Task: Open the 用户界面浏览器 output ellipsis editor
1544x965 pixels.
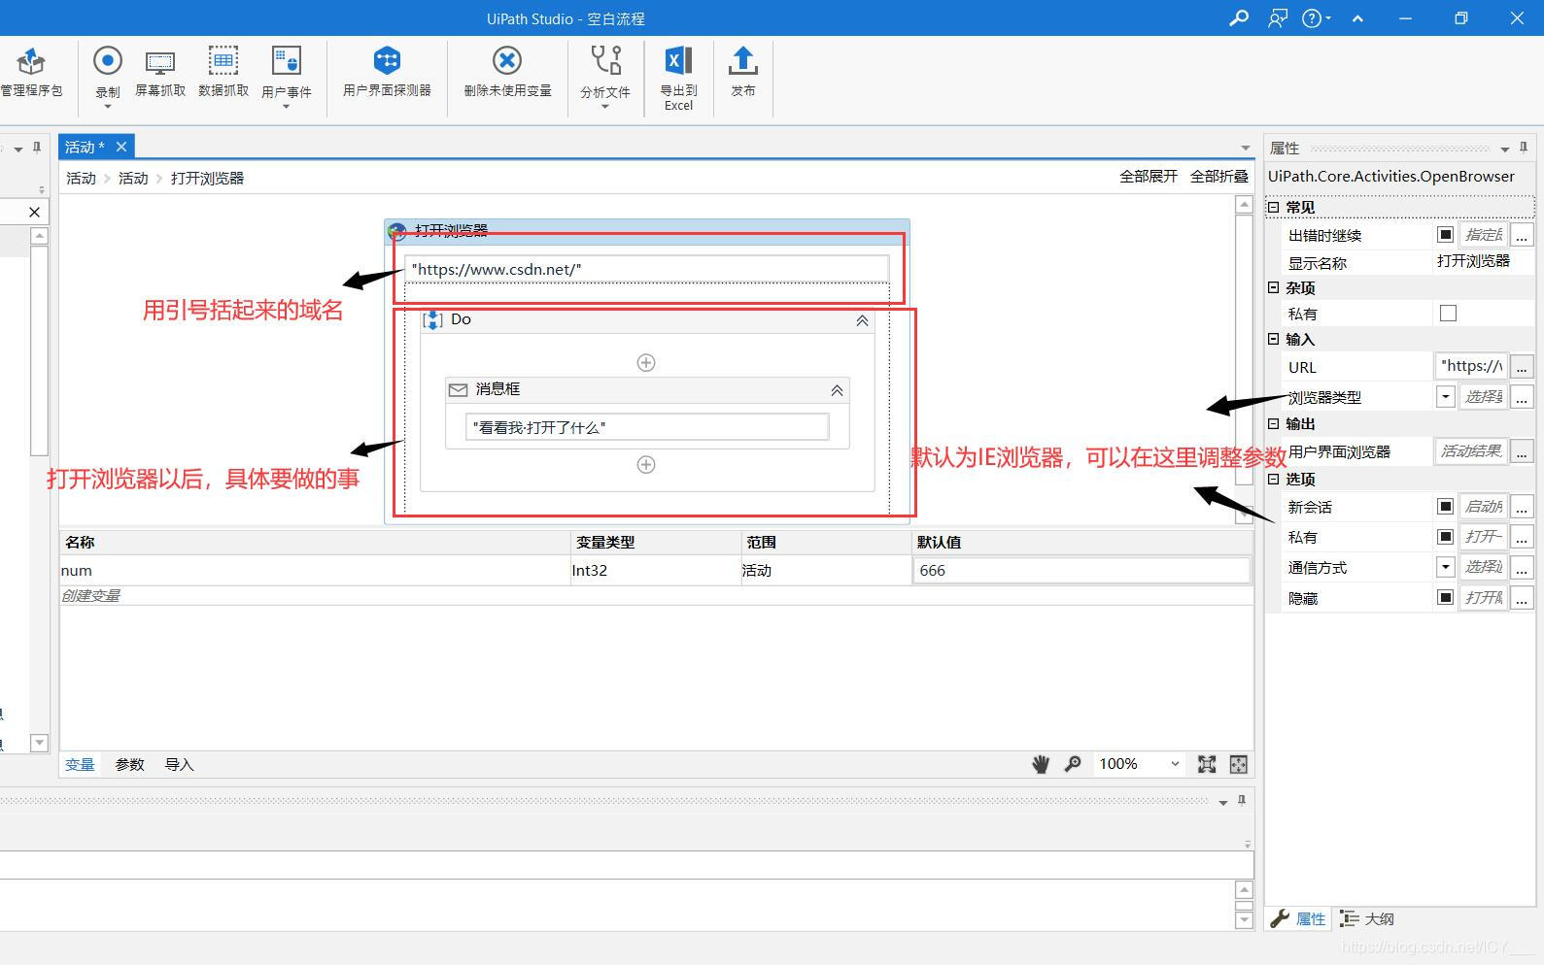Action: point(1522,450)
